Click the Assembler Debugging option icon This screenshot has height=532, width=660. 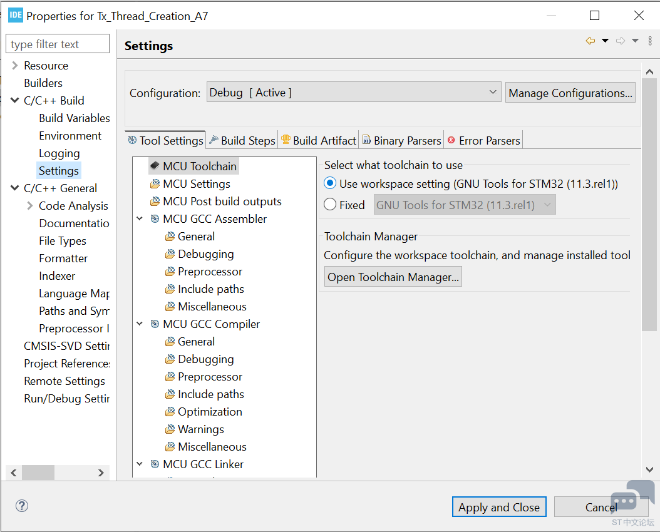[x=170, y=254]
